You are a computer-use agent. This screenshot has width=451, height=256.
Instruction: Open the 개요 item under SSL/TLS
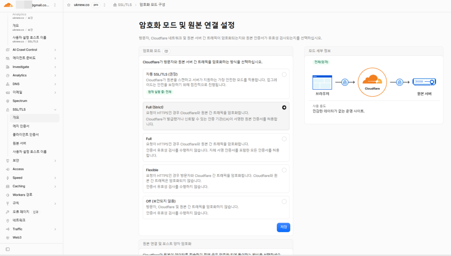(x=35, y=118)
